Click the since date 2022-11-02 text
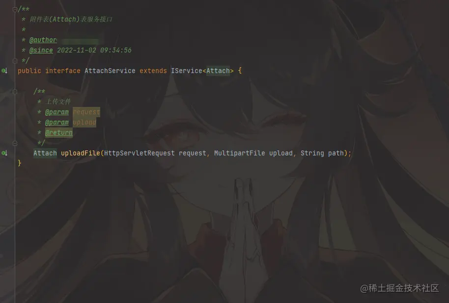This screenshot has height=303, width=449. [77, 50]
